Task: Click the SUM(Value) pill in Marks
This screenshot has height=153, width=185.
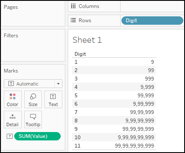Action: tap(37, 136)
